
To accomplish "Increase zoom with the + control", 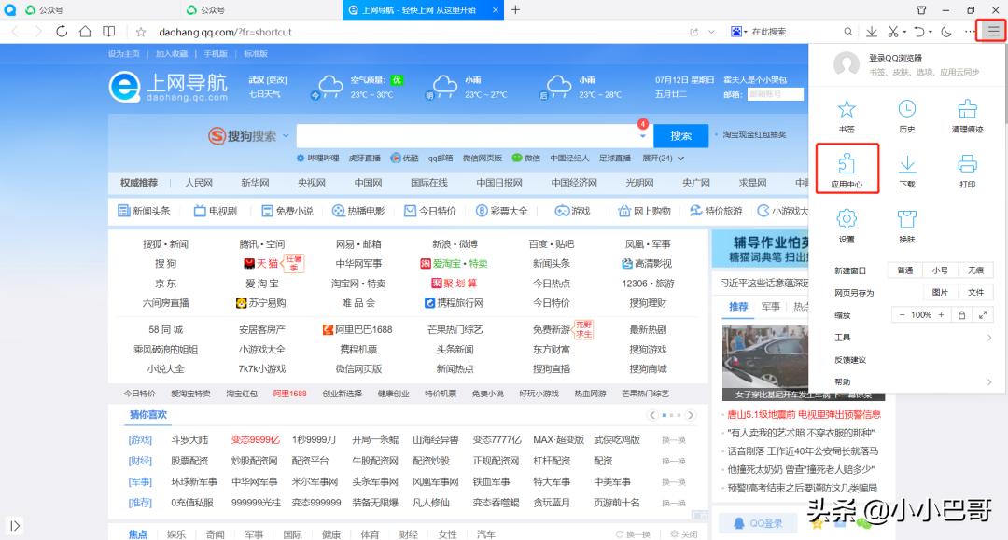I will pos(942,315).
